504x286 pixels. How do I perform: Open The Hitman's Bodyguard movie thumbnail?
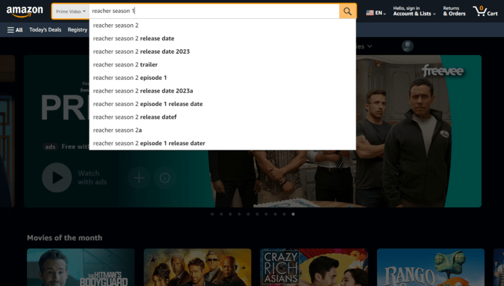[x=81, y=267]
